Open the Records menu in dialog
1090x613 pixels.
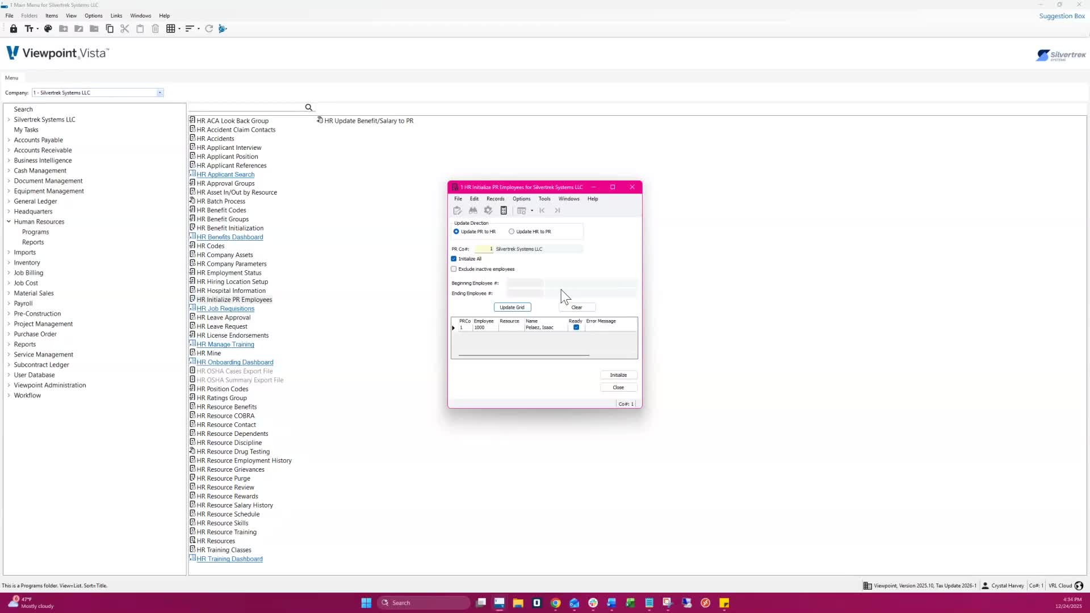(495, 199)
